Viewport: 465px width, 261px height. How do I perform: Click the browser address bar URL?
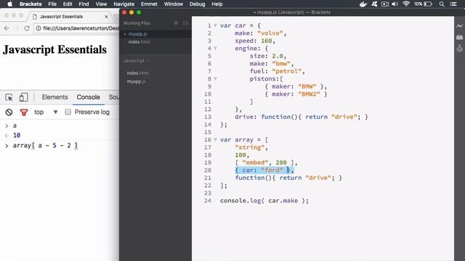click(81, 28)
